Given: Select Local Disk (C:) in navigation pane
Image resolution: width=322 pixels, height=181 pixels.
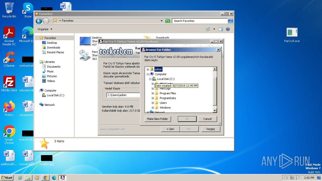Looking at the screenshot, I should tap(56, 95).
